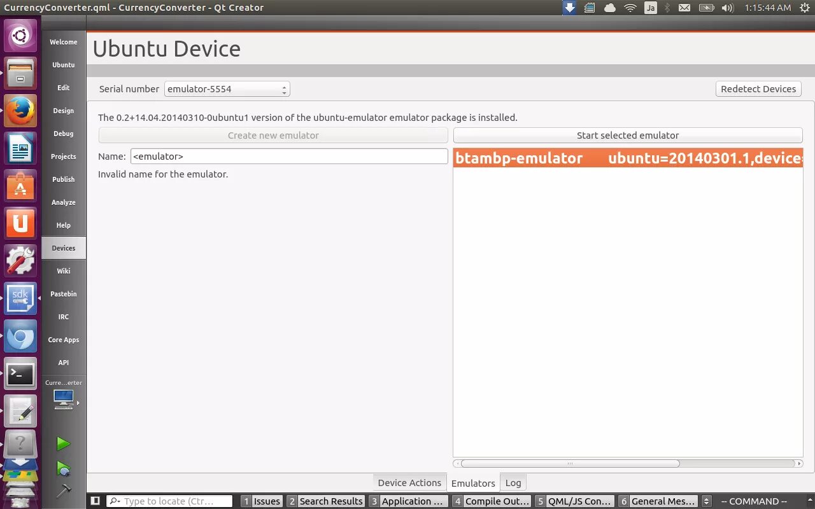Open the Analyze mode
Viewport: 815px width, 509px height.
[64, 202]
